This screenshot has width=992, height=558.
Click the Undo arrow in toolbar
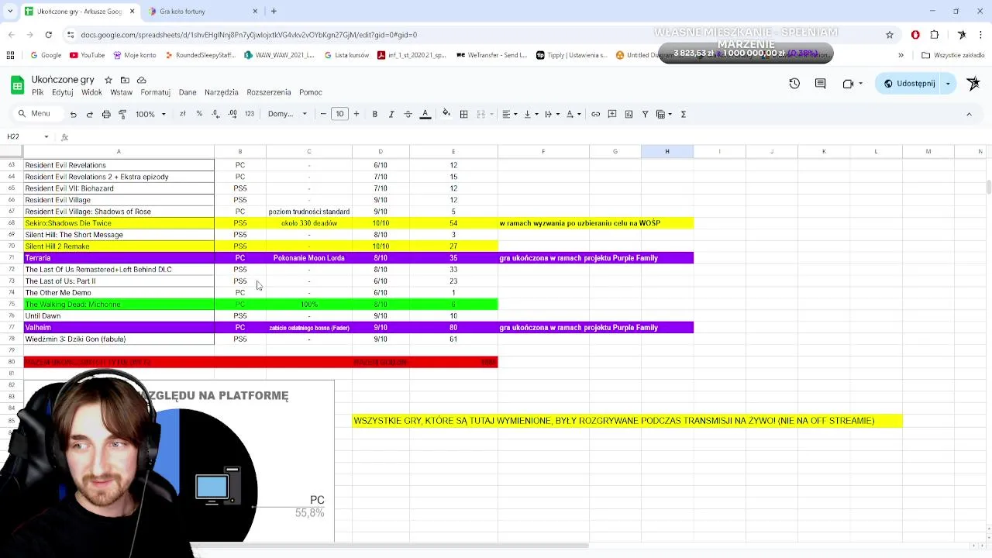(73, 114)
